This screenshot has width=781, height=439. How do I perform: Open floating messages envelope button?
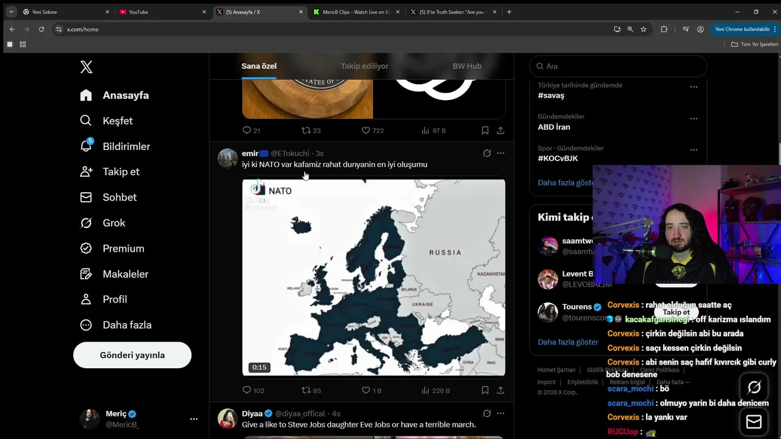754,422
